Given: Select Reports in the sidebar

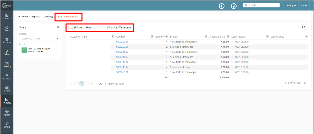Looking at the screenshot, I should [7, 101].
